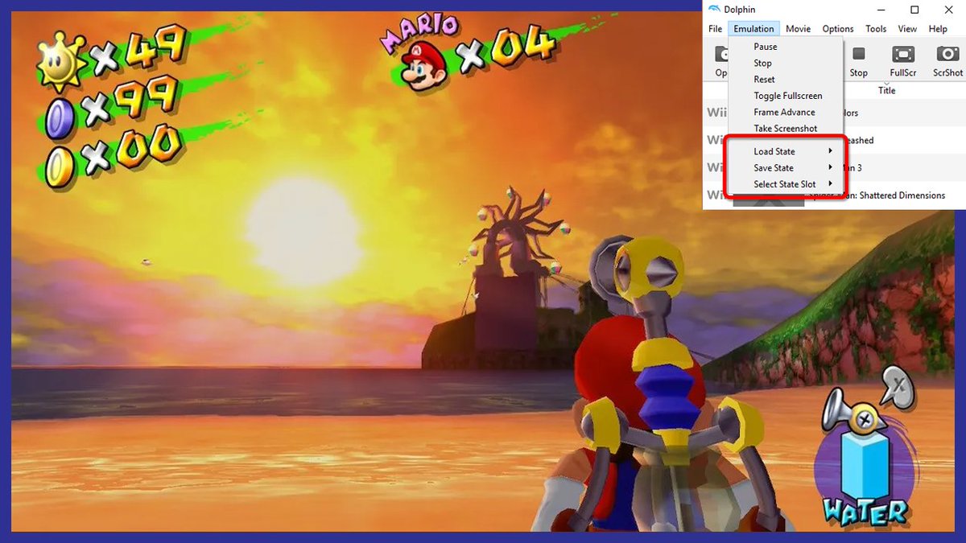Open the View menu

point(907,29)
